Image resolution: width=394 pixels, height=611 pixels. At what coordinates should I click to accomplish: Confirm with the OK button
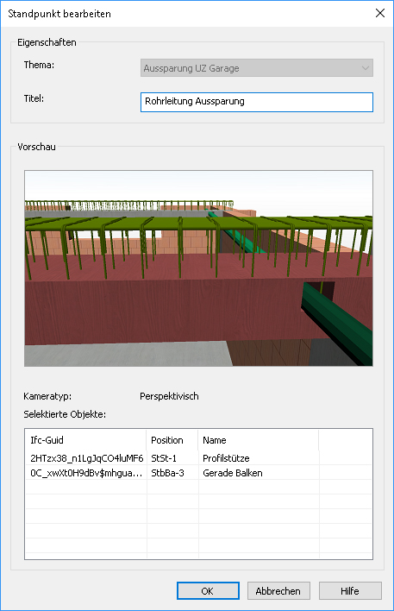[208, 591]
